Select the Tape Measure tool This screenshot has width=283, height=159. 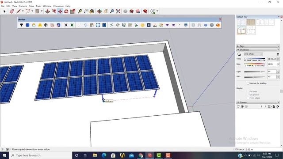coord(80,11)
